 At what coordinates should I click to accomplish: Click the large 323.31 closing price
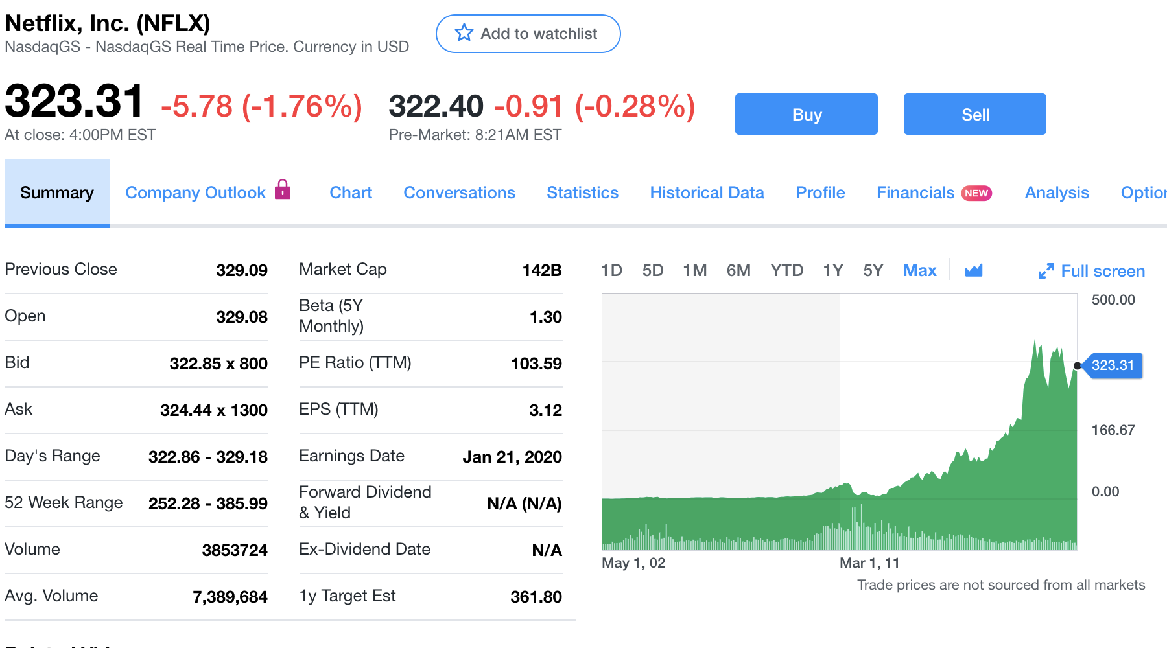[x=74, y=101]
